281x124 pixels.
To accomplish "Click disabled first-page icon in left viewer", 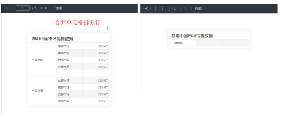I will (7, 8).
